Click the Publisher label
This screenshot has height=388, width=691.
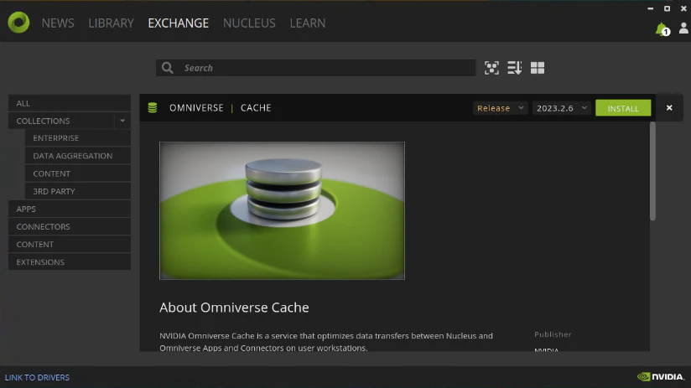point(553,334)
